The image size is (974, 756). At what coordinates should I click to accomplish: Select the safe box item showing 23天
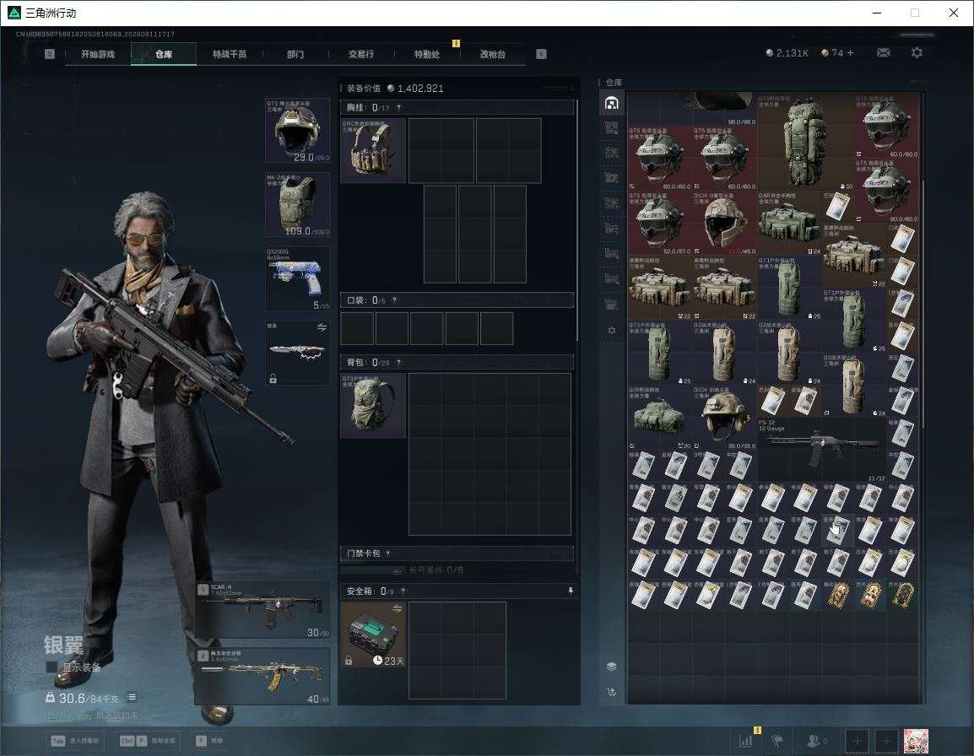pyautogui.click(x=373, y=634)
